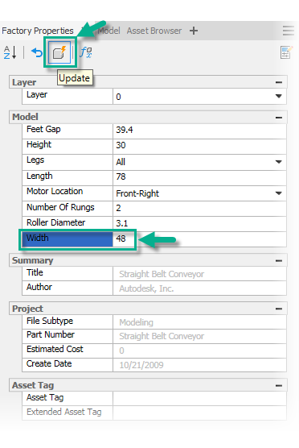Select the Width property label
Screen dimensions: 299x448
[x=68, y=239]
